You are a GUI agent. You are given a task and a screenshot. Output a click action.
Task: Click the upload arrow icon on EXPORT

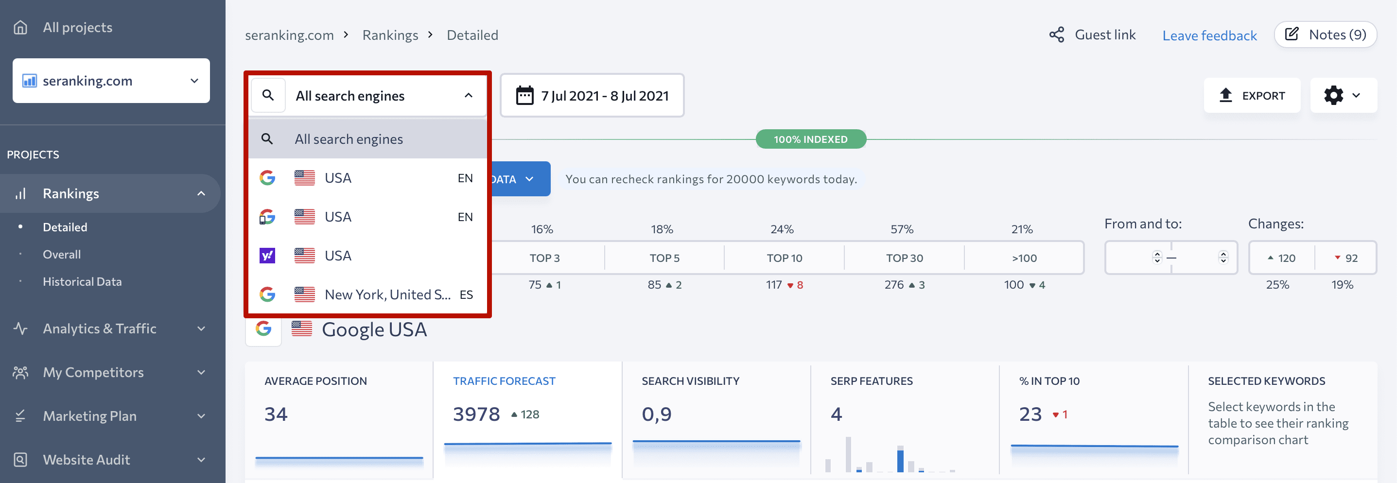tap(1225, 95)
